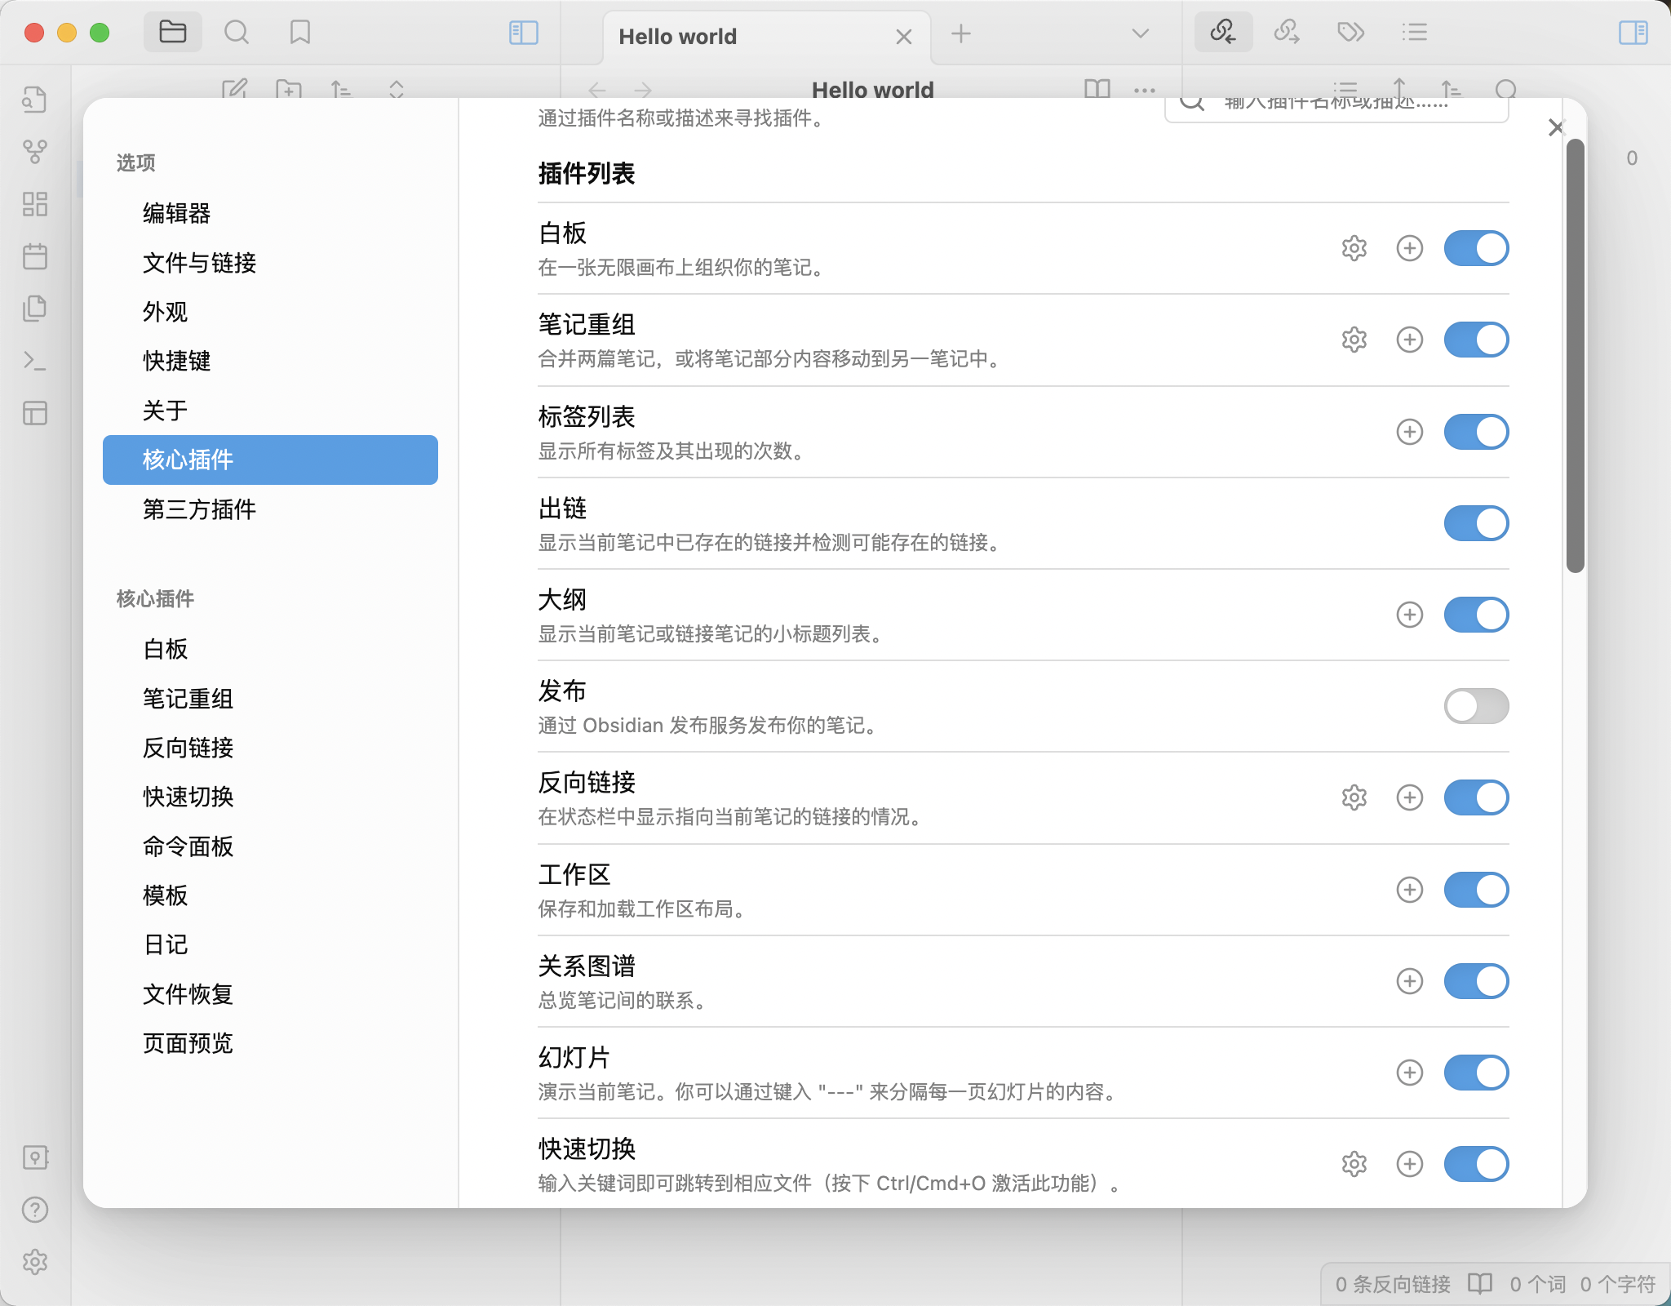Click hotkey plus icon for 笔记重组
Screen dimensions: 1671x1306
(x=1409, y=340)
